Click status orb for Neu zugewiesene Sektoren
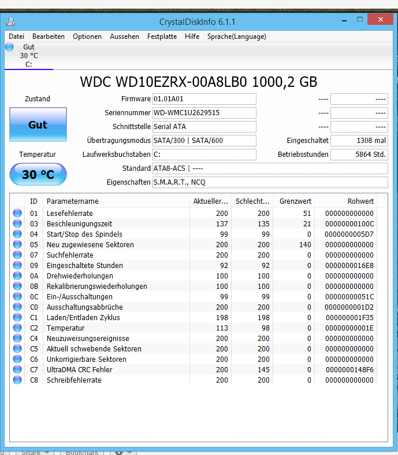The height and width of the screenshot is (455, 398). tap(17, 244)
